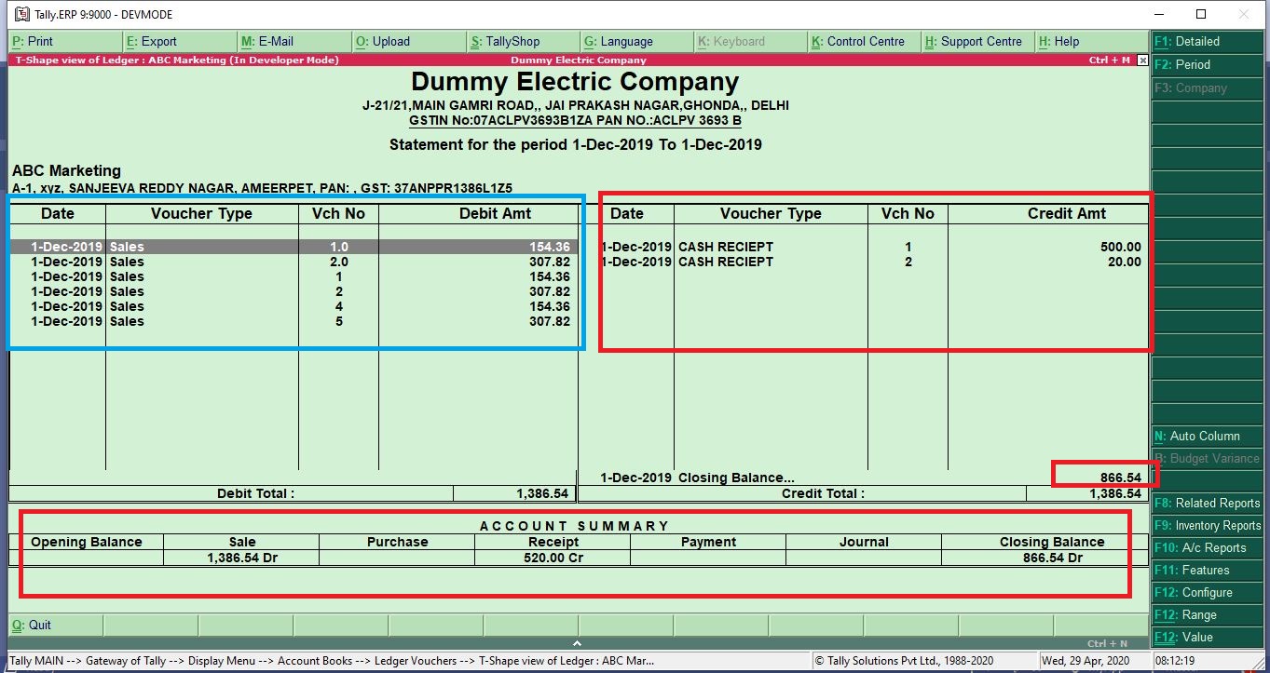
Task: Close the T-Shape ledger report with the small x
Action: click(1143, 61)
